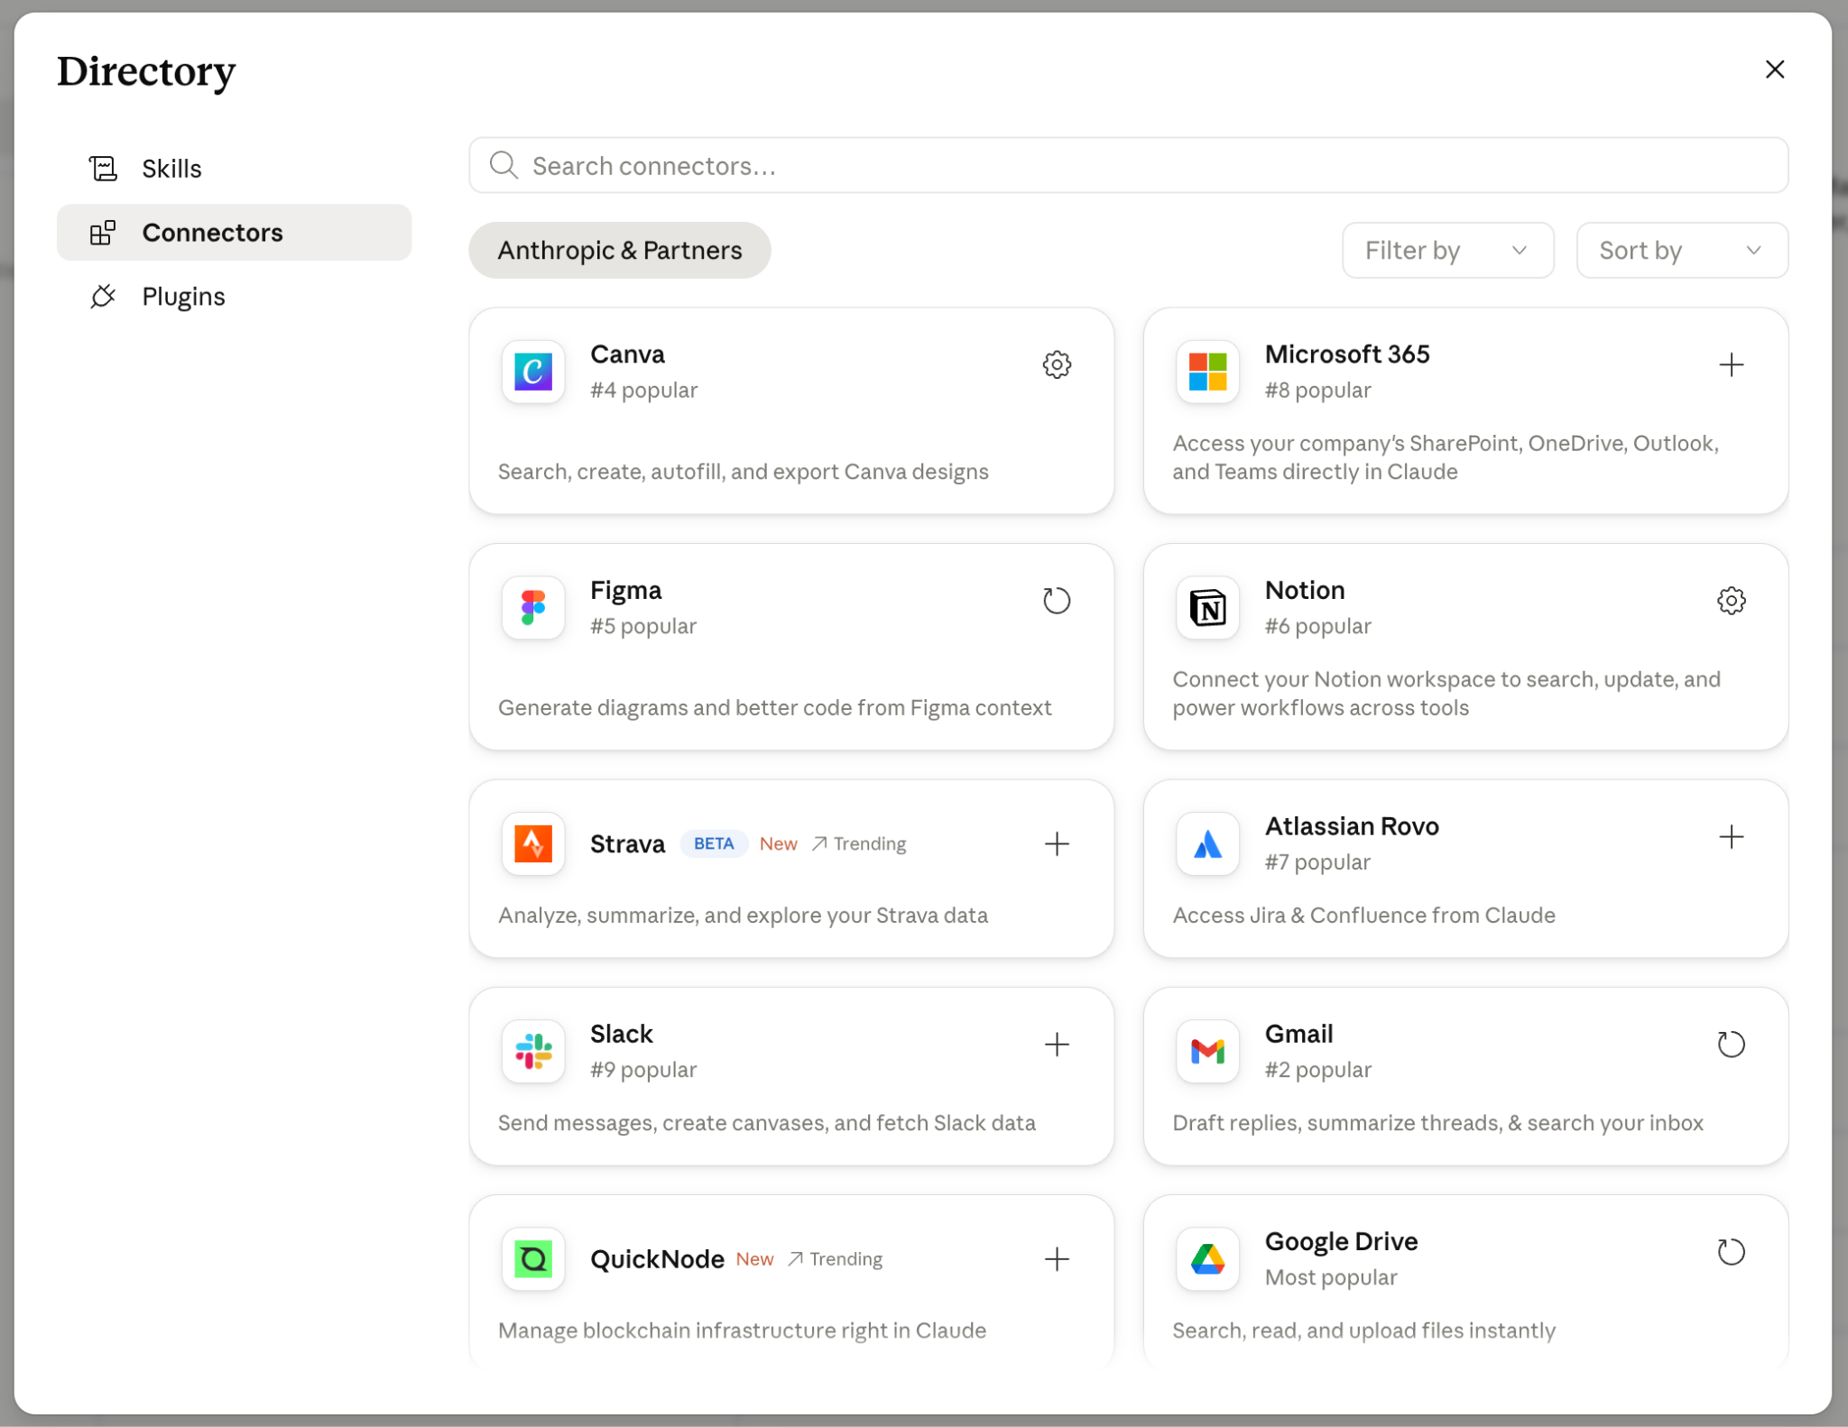Click the search magnifier icon
1848x1427 pixels.
pos(504,166)
